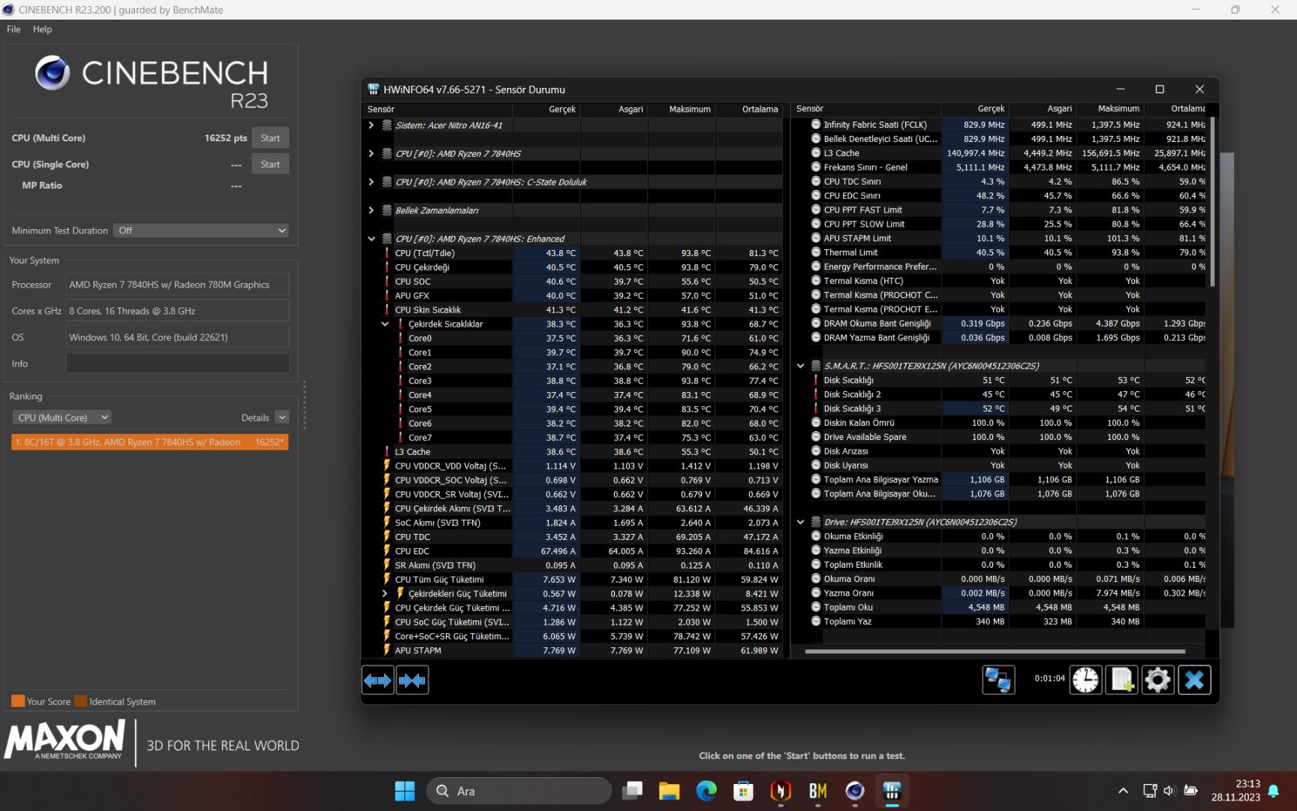The width and height of the screenshot is (1297, 811).
Task: Open Cinebench File menu
Action: click(14, 29)
